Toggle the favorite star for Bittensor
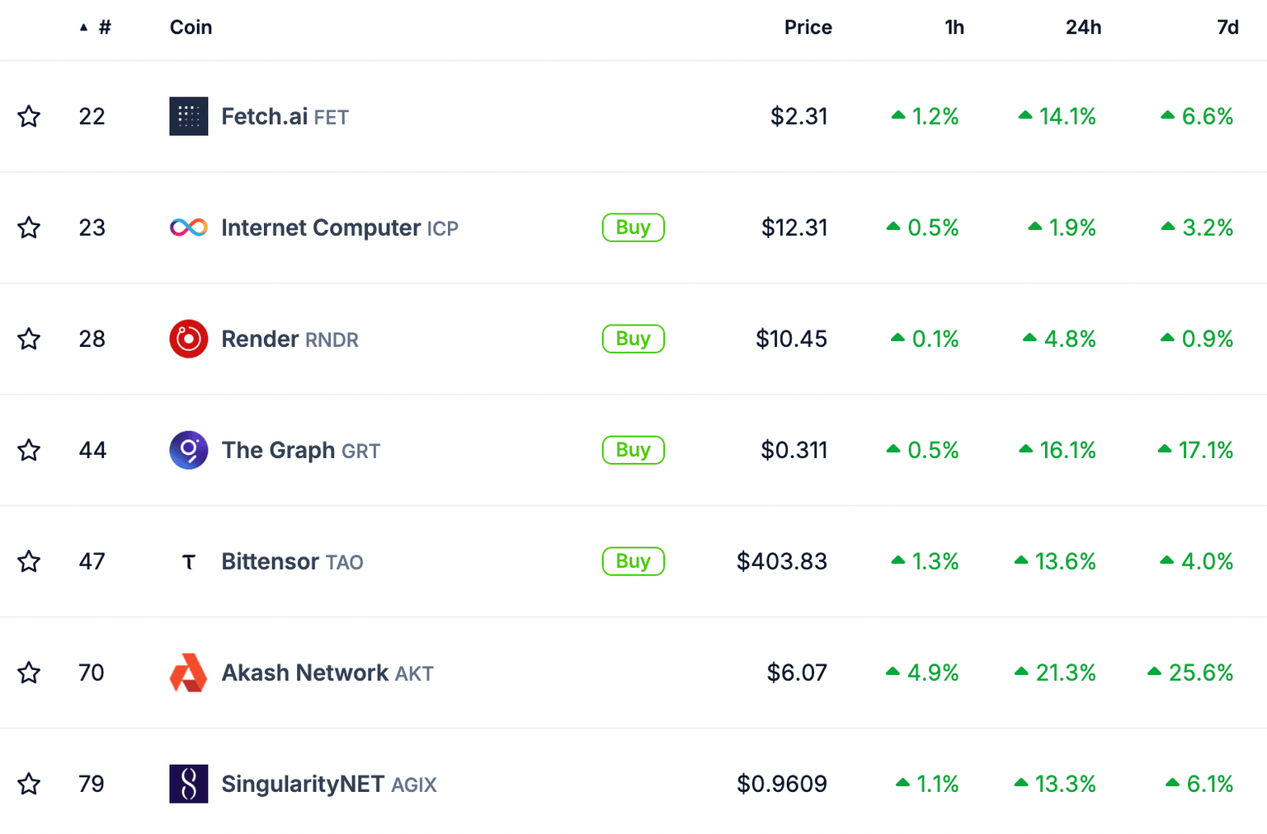Image resolution: width=1267 pixels, height=834 pixels. (x=29, y=561)
